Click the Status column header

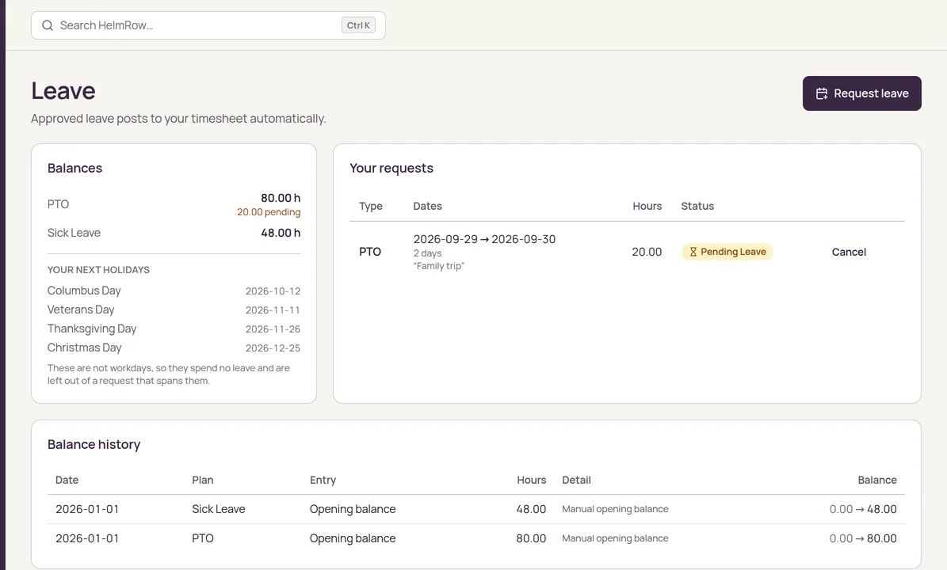coord(697,207)
